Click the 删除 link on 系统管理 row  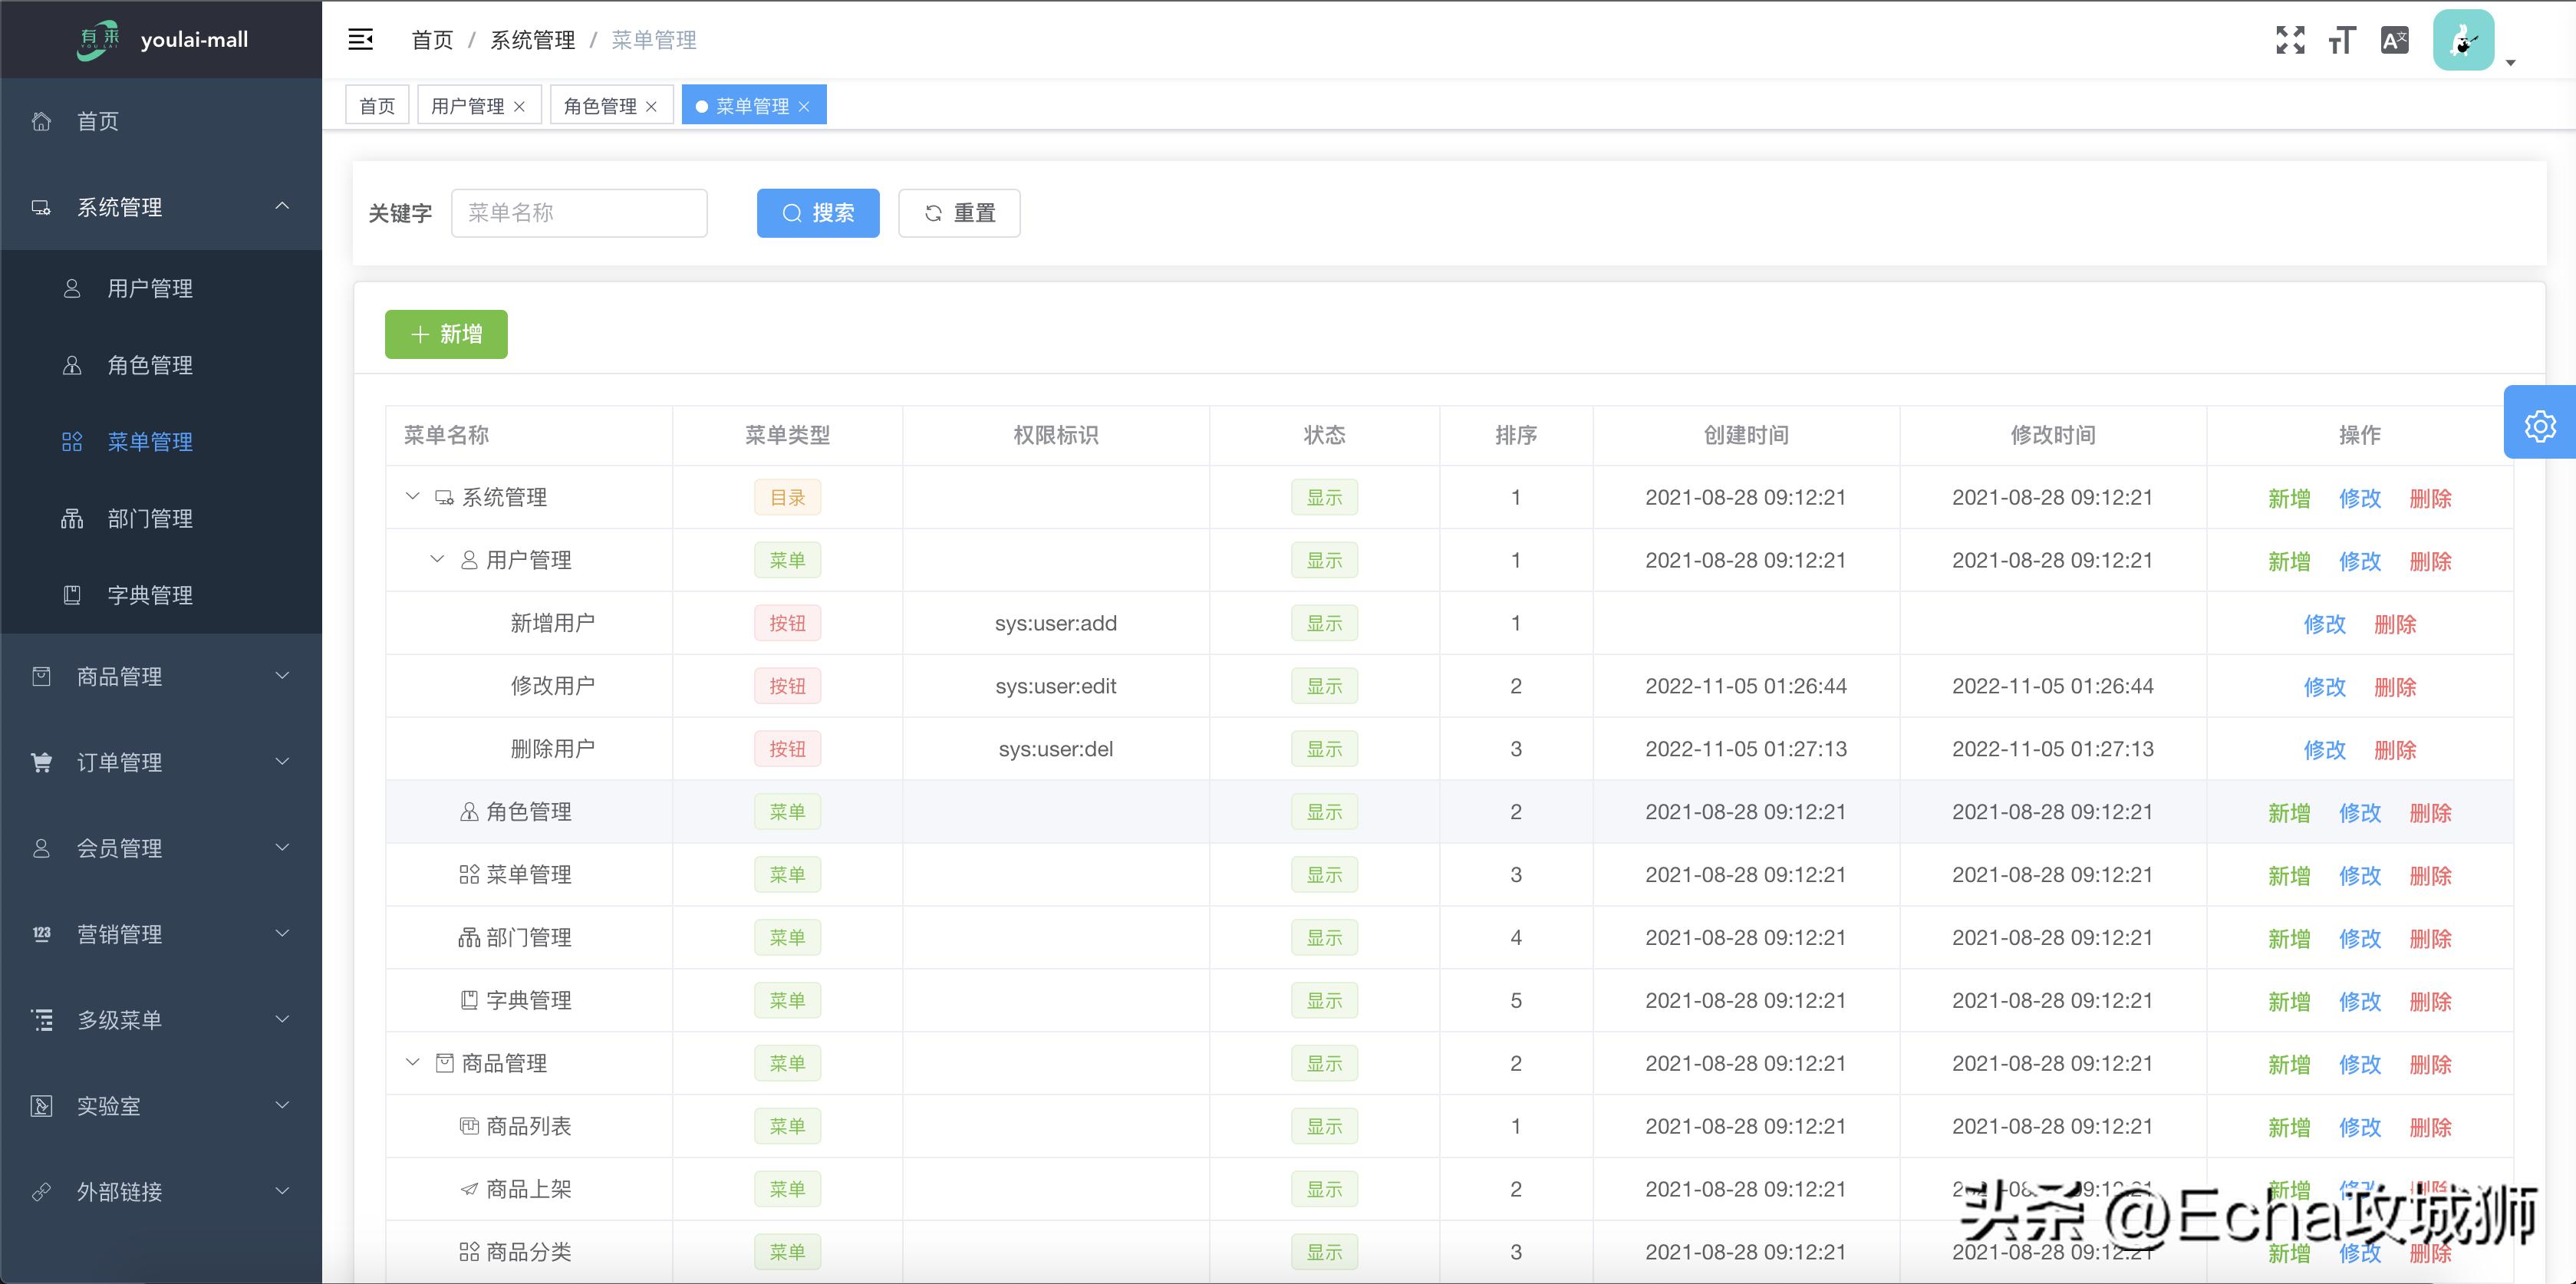[2431, 497]
